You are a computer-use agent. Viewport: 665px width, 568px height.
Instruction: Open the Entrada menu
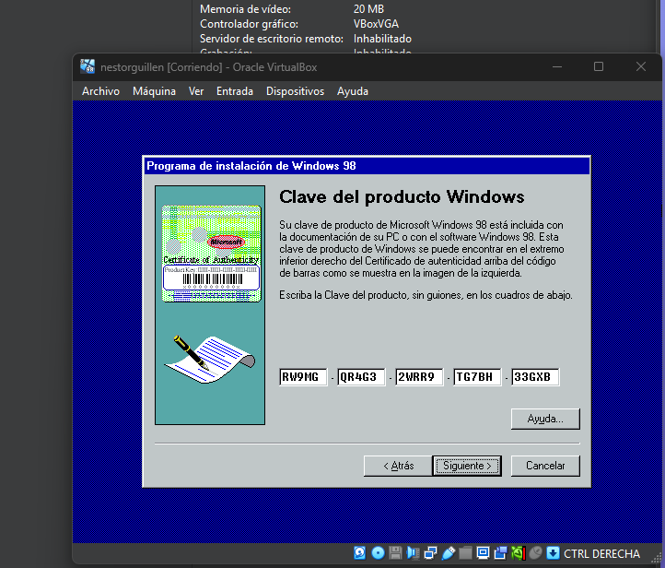click(235, 91)
